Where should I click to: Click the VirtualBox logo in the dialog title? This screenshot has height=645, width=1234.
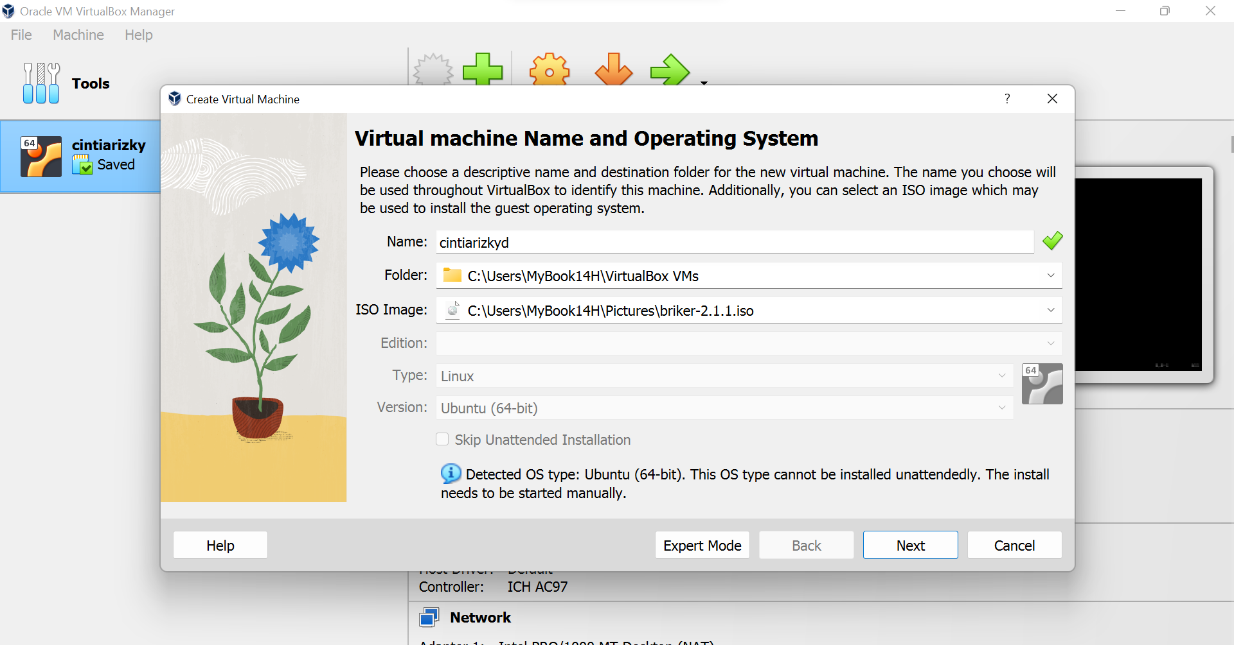click(x=175, y=99)
